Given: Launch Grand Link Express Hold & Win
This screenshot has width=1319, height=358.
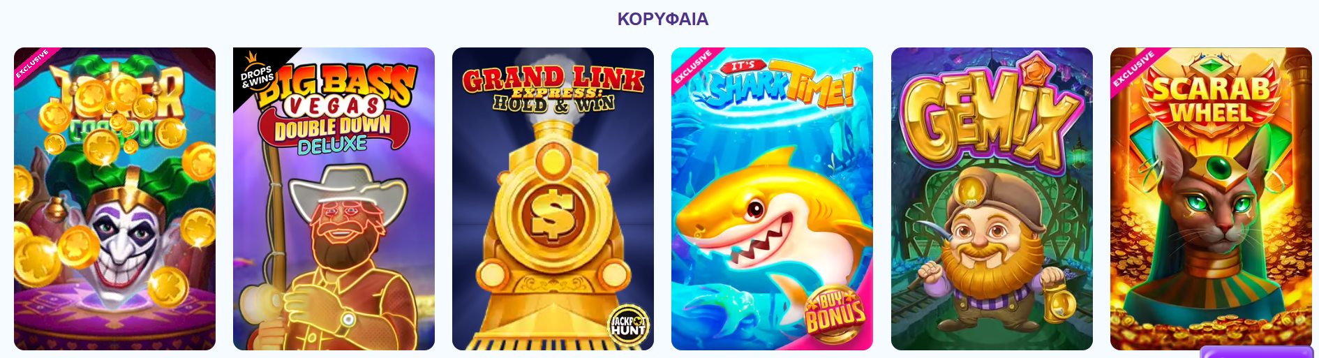Looking at the screenshot, I should (553, 199).
